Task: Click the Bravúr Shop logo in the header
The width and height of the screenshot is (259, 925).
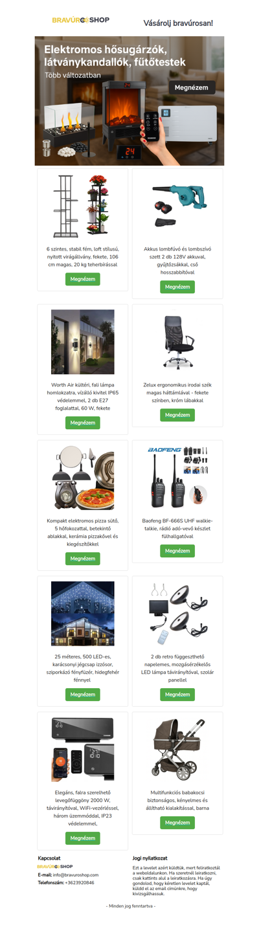Action: coord(81,21)
